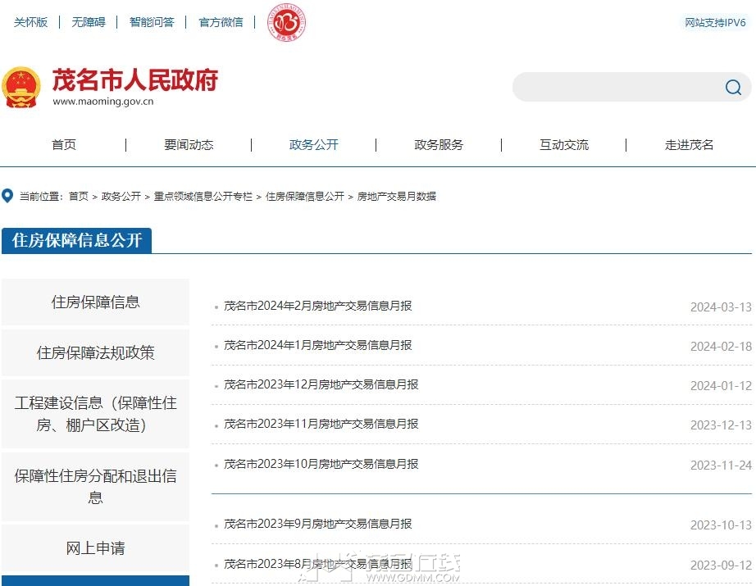
Task: Open the 政务服务 navigation item
Action: (x=439, y=144)
